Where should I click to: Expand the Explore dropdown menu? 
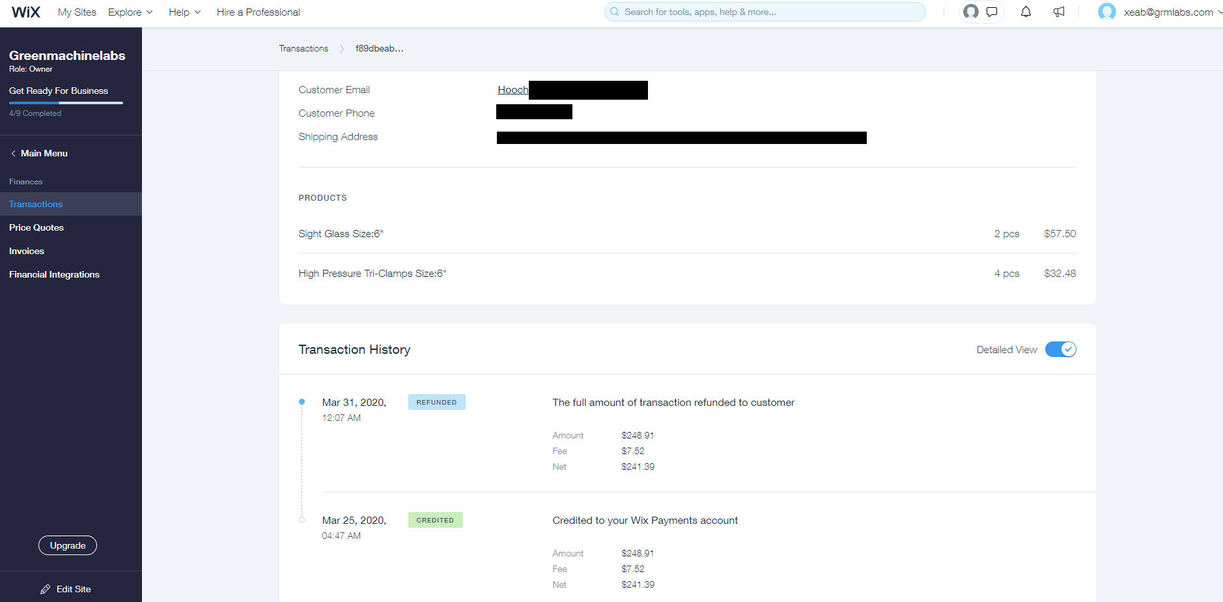coord(130,12)
